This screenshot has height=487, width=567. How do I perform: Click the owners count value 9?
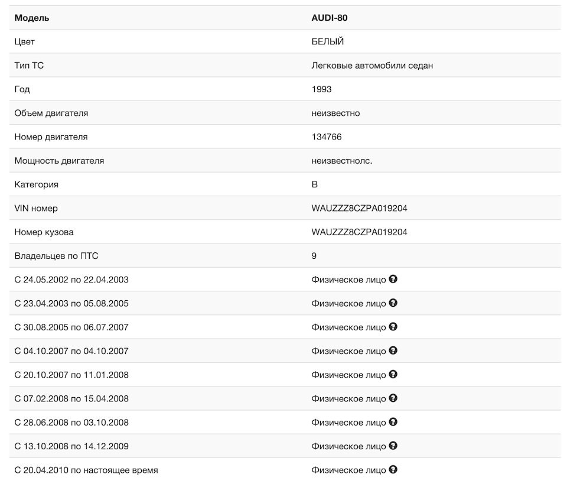[314, 256]
